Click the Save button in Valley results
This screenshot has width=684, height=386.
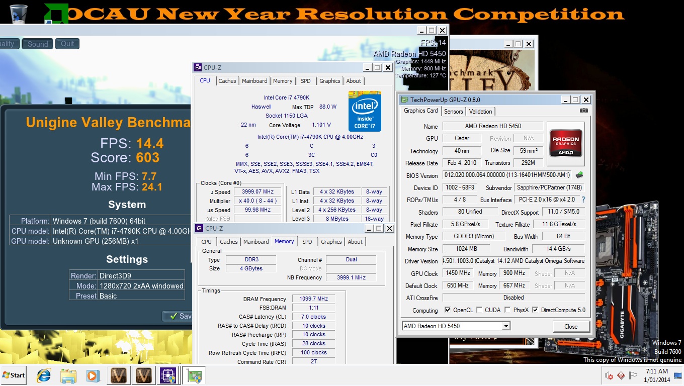point(178,316)
